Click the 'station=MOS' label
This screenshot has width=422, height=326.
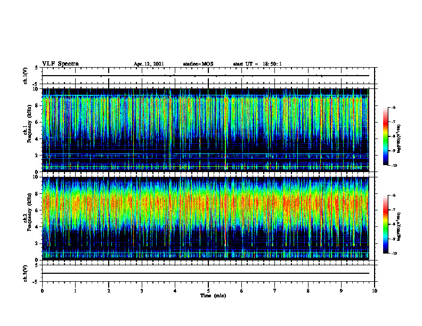coord(198,64)
